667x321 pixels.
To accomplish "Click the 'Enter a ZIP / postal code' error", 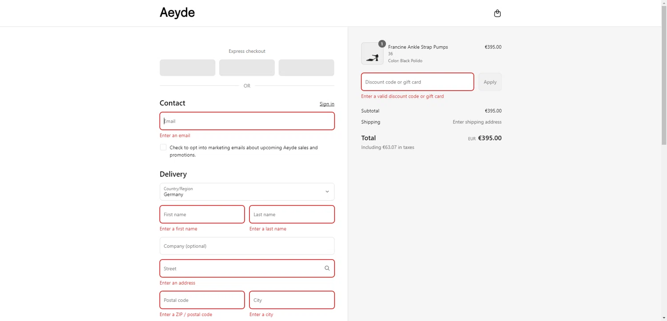I will [x=186, y=314].
